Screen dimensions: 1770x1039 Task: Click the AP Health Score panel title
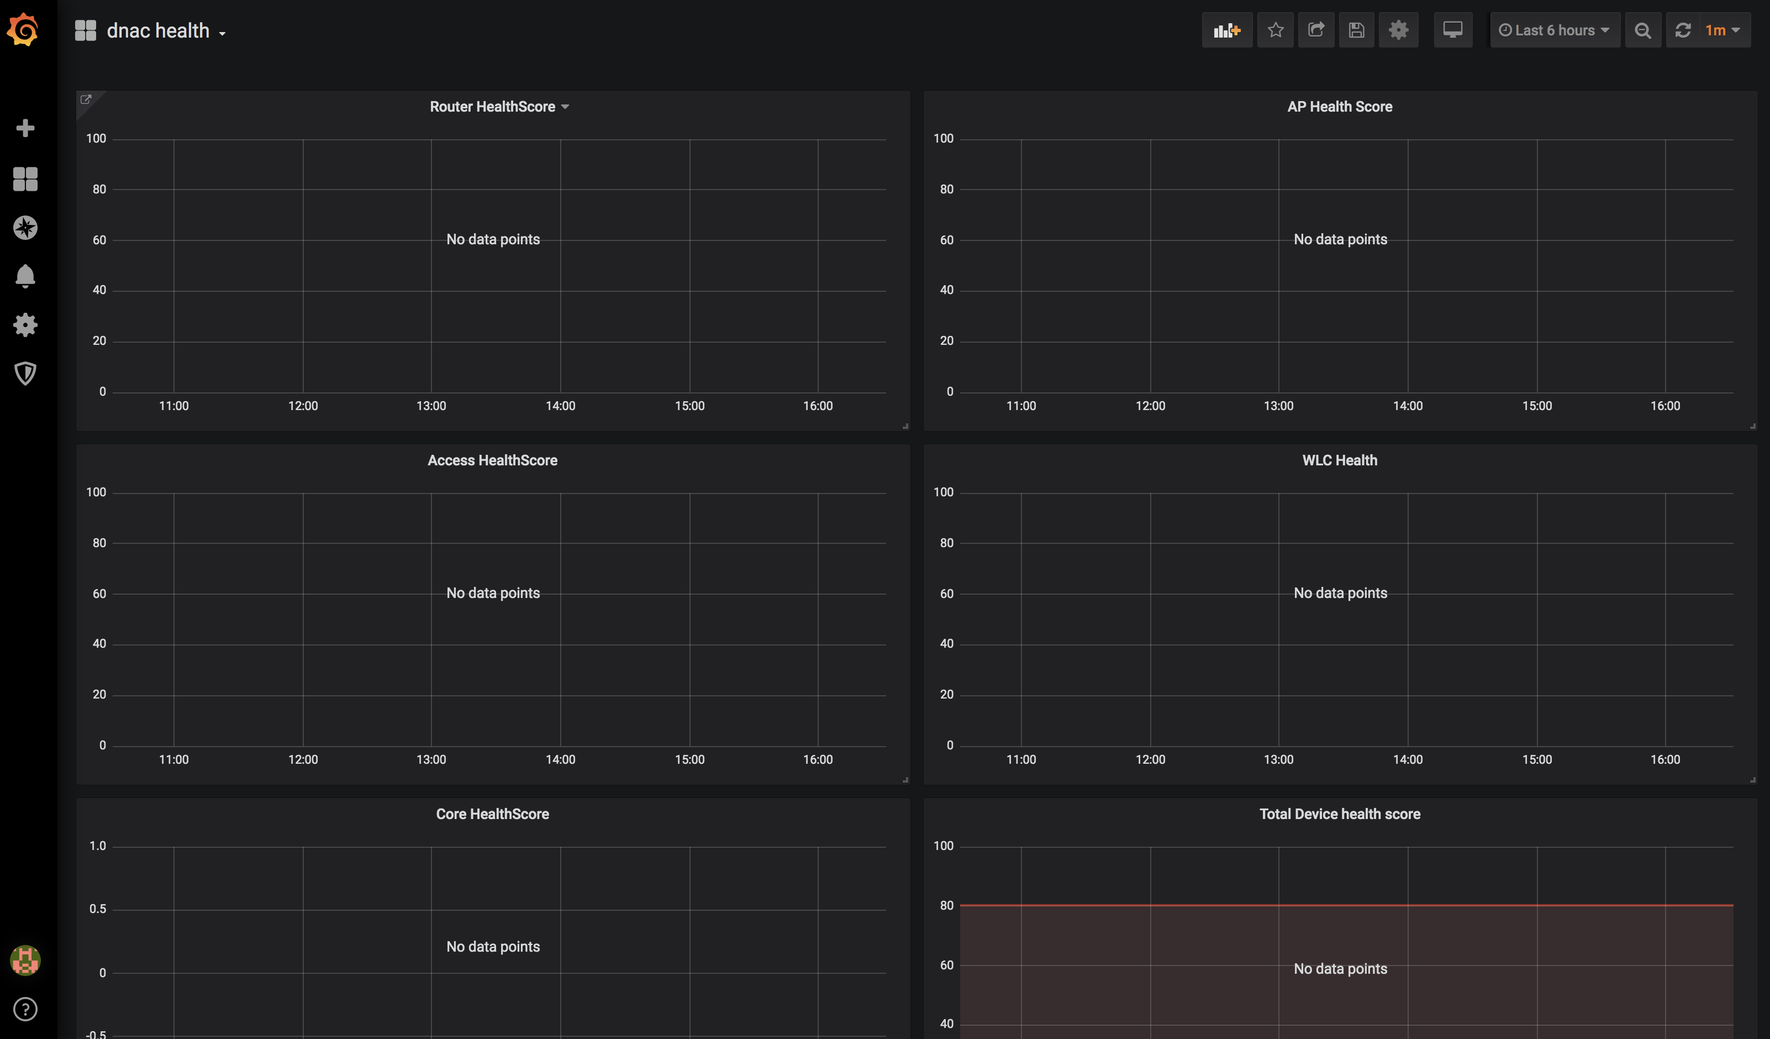point(1339,107)
